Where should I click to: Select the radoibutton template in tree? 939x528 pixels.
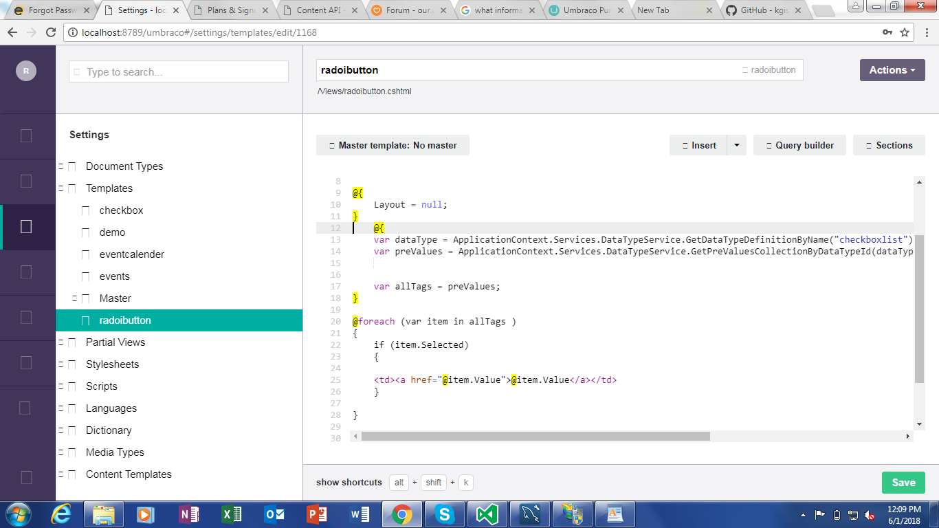click(x=179, y=320)
